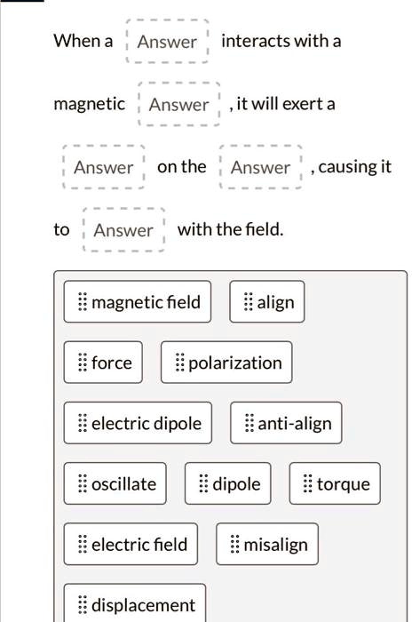Click the drag handle on 'misalign' chip
412x622 pixels.
point(234,544)
